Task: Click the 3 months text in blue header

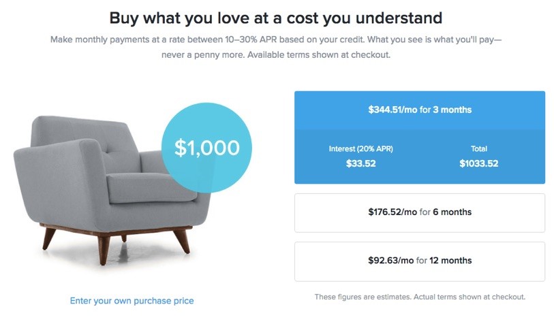Action: (452, 110)
